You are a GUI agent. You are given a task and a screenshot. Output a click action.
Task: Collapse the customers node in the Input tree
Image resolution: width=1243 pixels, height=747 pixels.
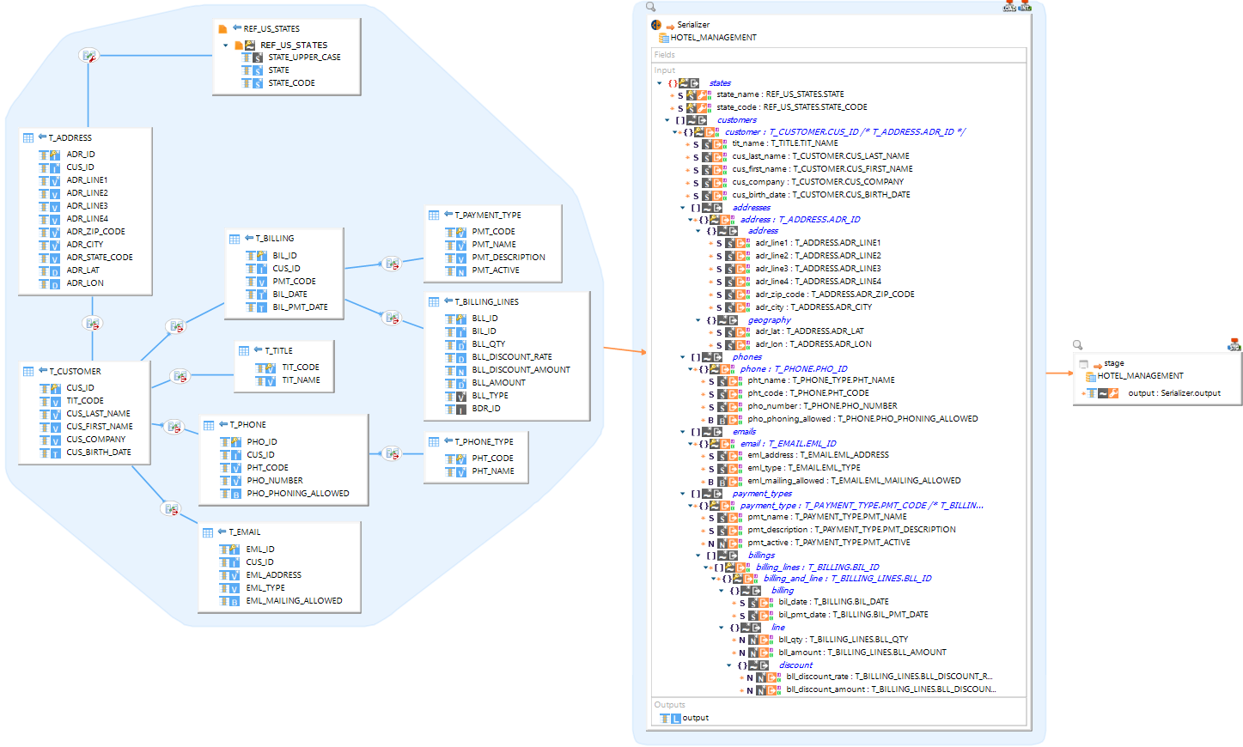[x=667, y=120]
